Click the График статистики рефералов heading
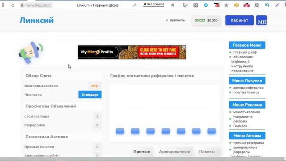 click(152, 76)
